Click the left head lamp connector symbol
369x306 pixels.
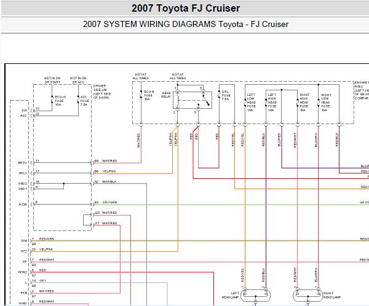pos(256,295)
